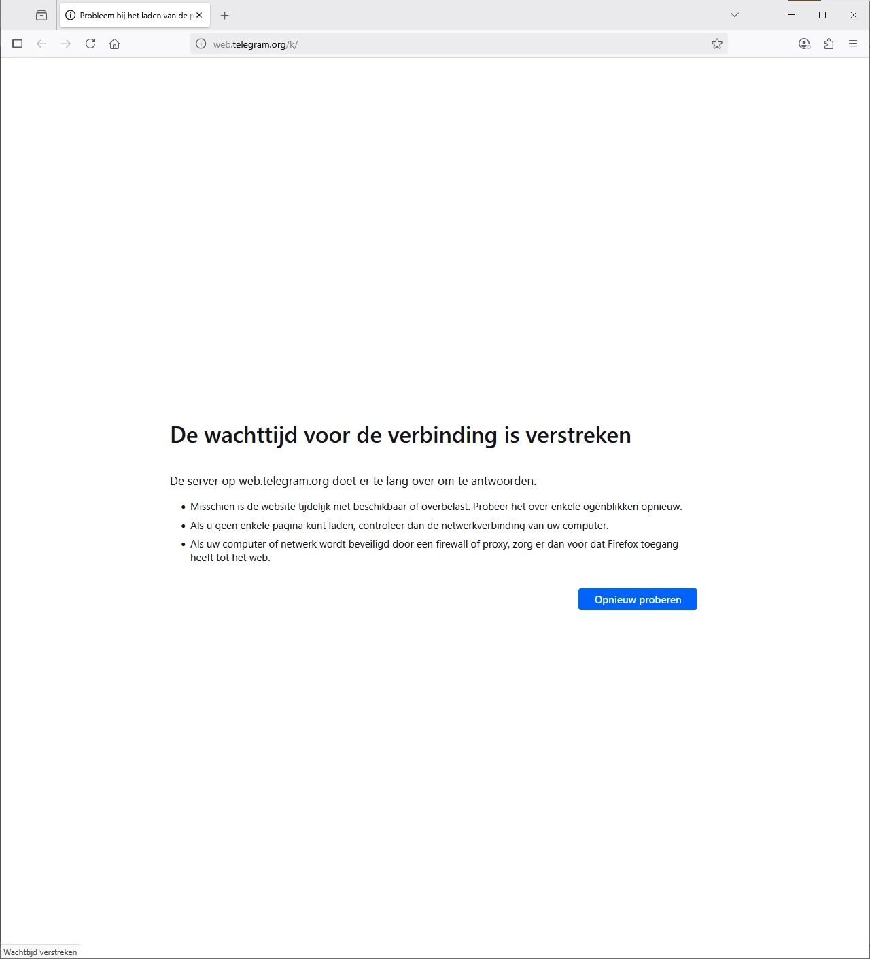Open the sidebar toggle icon

17,44
